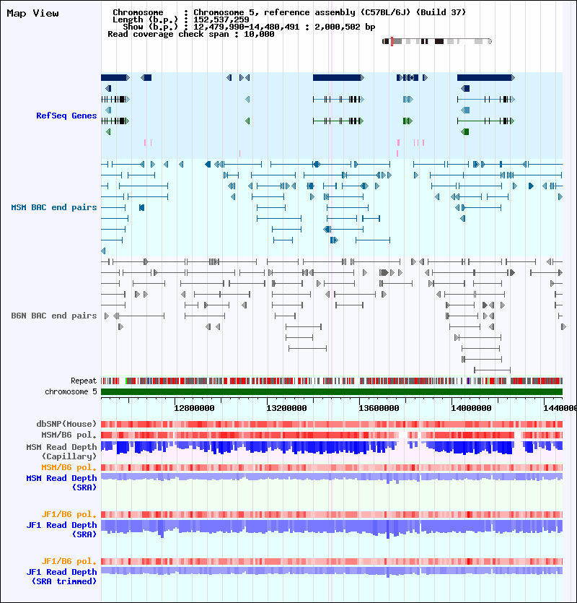
Task: Click the red dbSNP(Mouse) density strip
Action: 332,424
